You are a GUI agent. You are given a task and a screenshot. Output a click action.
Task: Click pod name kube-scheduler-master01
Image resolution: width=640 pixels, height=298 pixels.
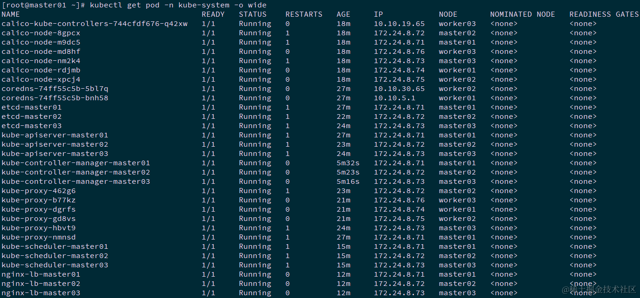coord(55,246)
